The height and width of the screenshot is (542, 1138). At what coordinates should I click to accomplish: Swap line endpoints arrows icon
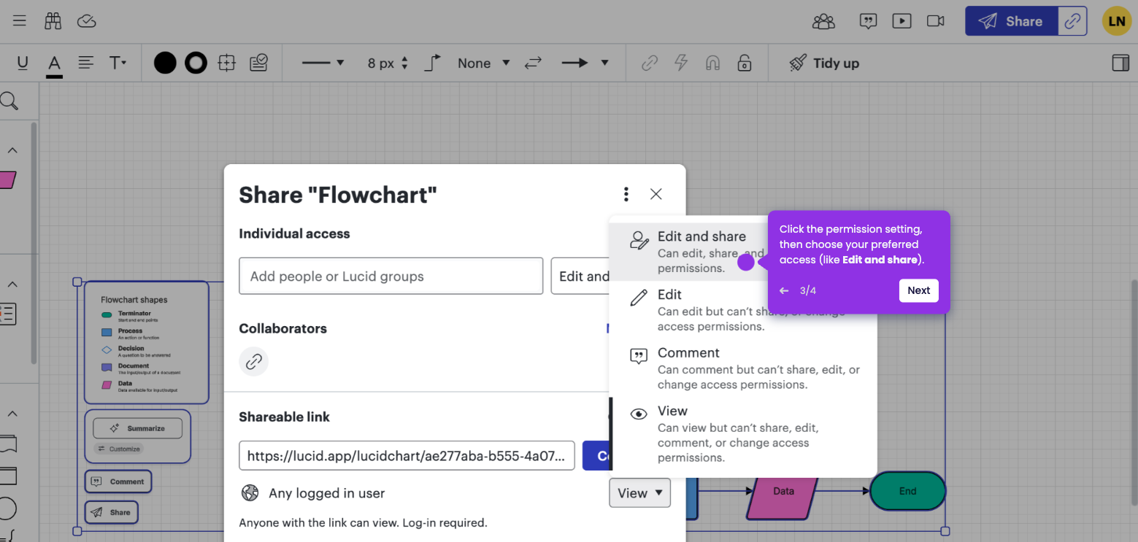point(534,63)
